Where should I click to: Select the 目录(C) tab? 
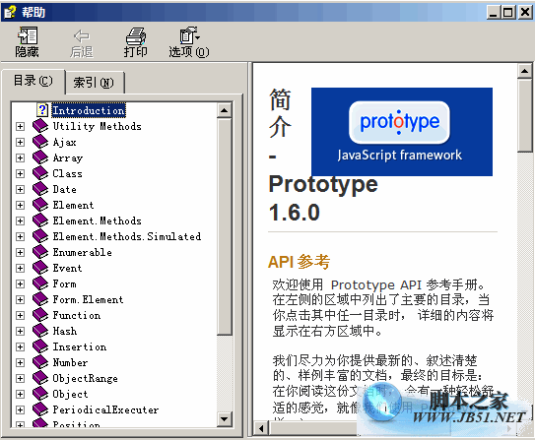[33, 81]
